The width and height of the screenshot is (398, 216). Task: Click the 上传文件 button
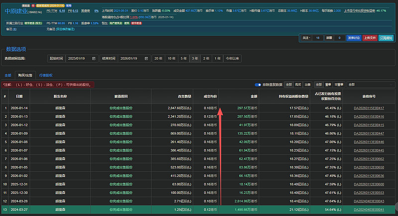[370, 37]
